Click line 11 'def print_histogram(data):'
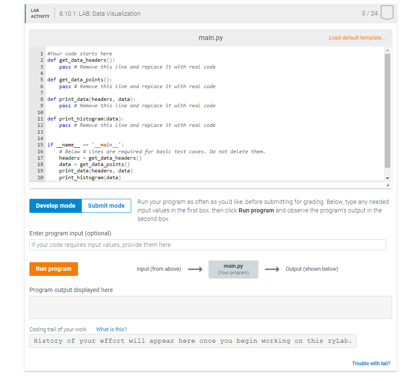The width and height of the screenshot is (418, 381). point(86,119)
